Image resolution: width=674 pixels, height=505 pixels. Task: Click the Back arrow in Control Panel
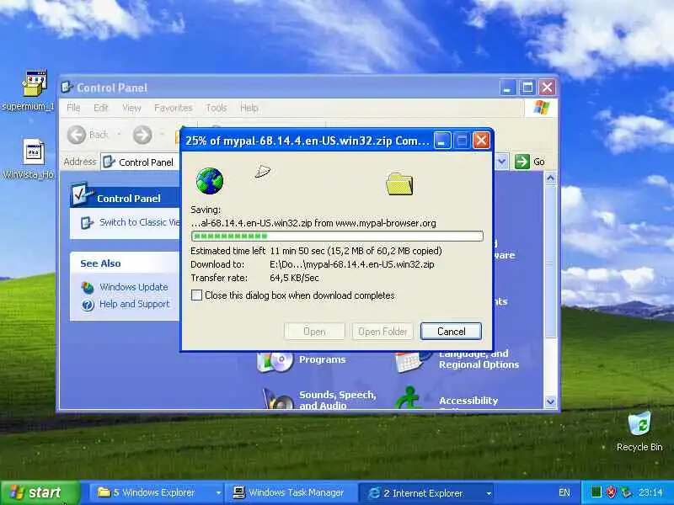click(77, 135)
